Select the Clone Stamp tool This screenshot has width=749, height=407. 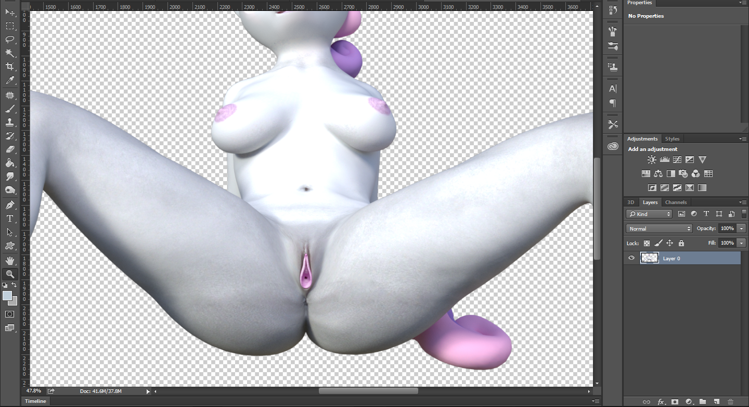coord(10,122)
